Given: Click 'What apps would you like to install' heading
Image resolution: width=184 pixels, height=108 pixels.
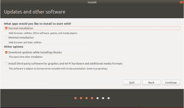Looking at the screenshot, I should (x=38, y=24).
